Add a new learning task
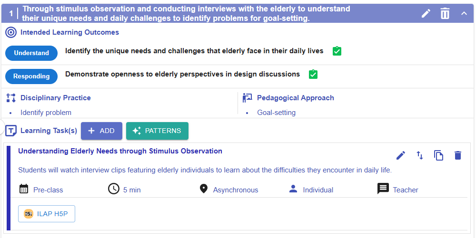 [101, 131]
